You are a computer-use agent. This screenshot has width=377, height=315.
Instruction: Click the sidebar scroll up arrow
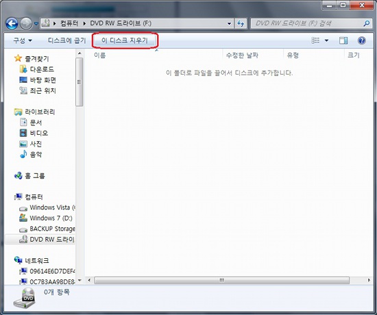pyautogui.click(x=80, y=53)
